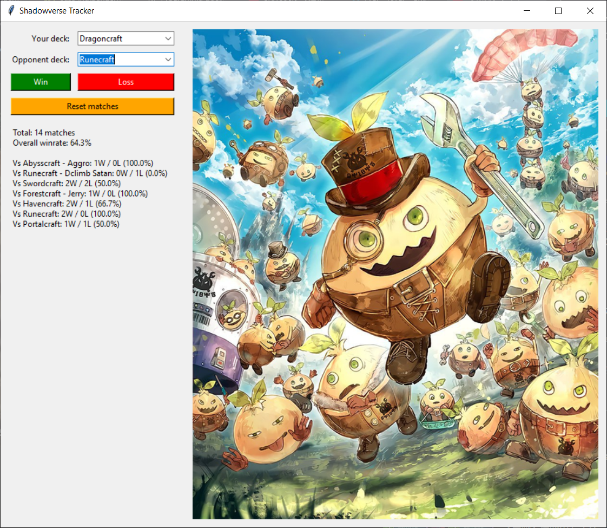Click the 'Your deck:' label
Screen dimensions: 607x528
pos(50,38)
